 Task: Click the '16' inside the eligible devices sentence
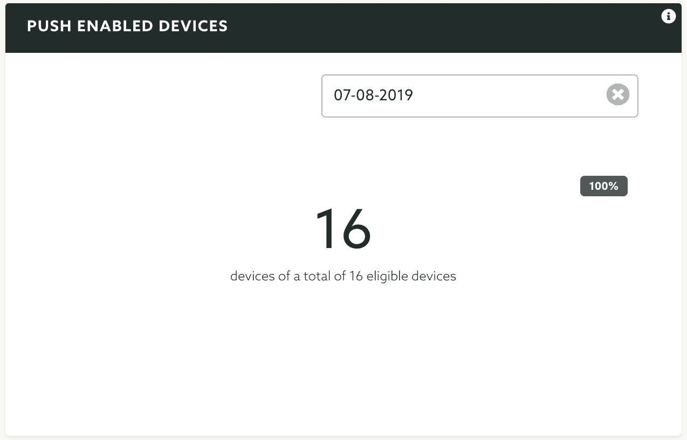[x=355, y=276]
